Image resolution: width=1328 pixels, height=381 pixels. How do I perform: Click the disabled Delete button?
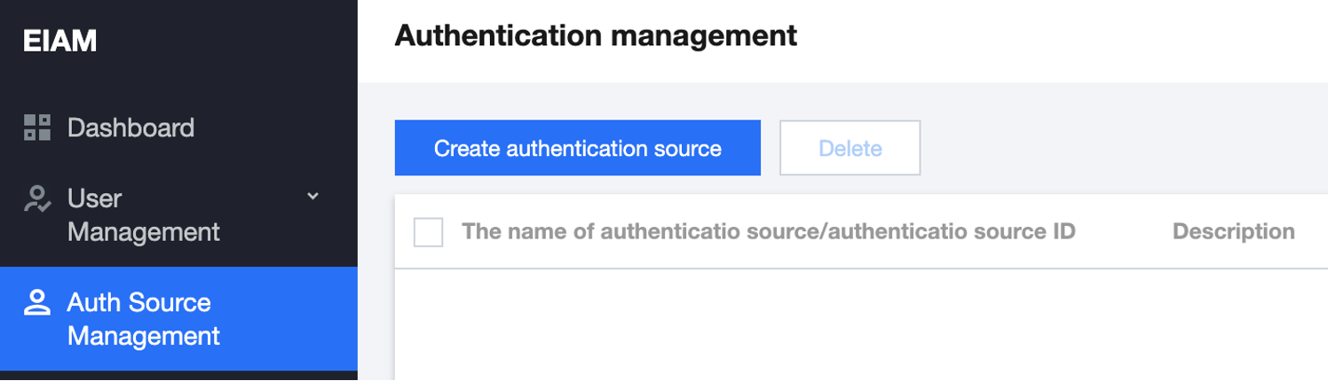tap(850, 148)
